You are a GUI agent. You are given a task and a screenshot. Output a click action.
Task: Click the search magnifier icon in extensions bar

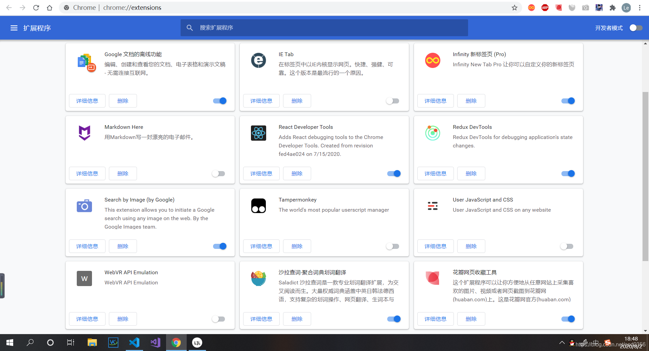190,28
